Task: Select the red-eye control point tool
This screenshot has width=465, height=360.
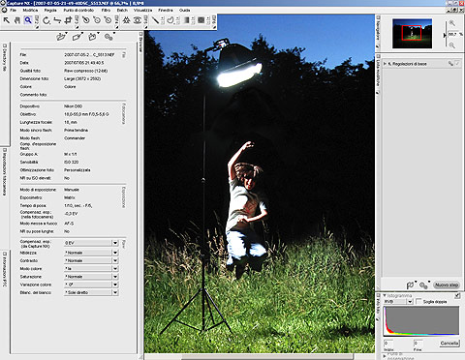Action: point(138,20)
